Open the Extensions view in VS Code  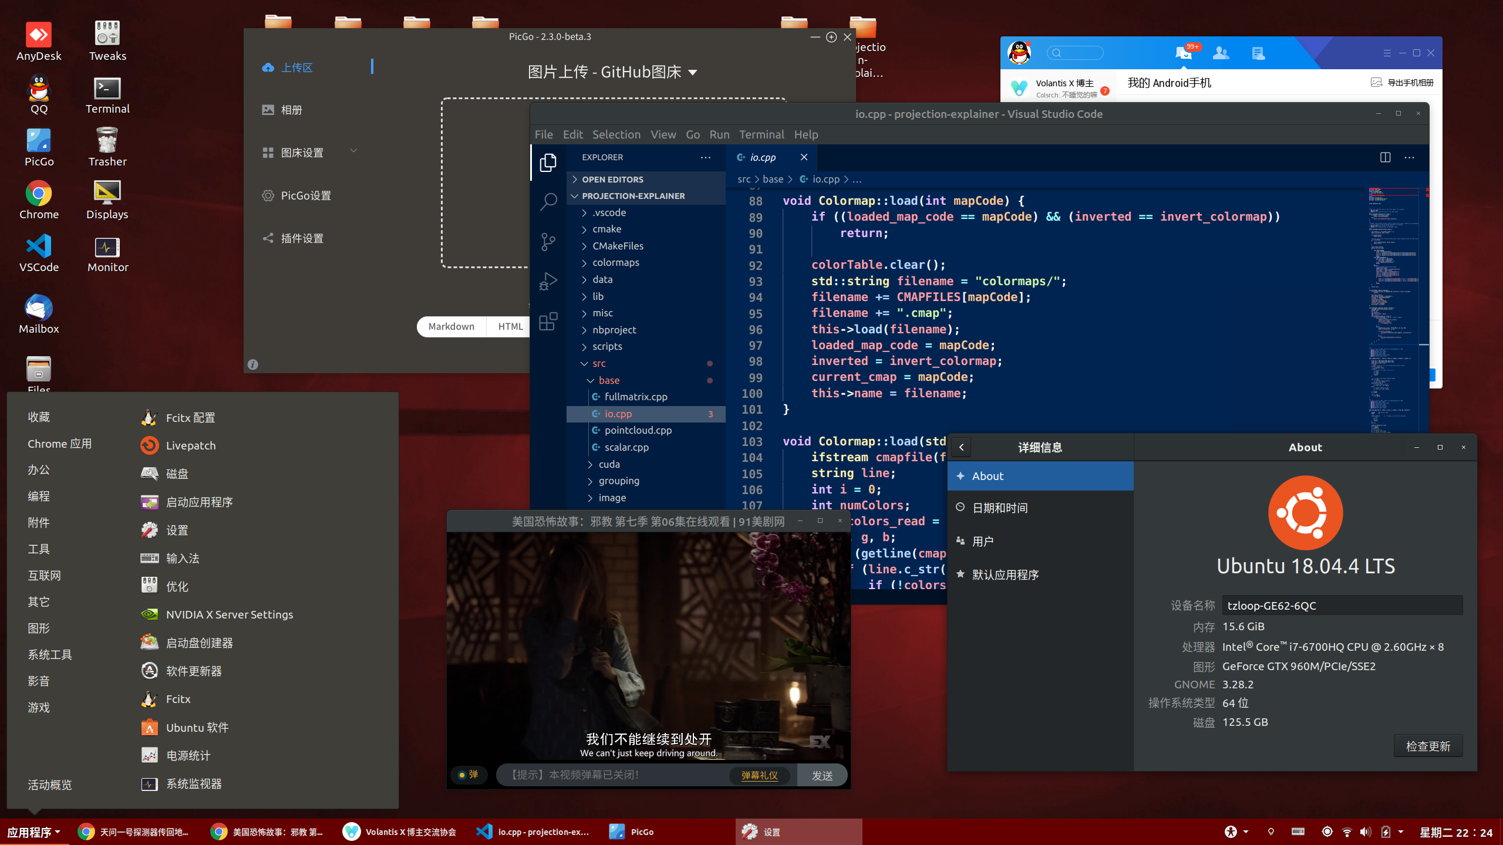pyautogui.click(x=548, y=322)
